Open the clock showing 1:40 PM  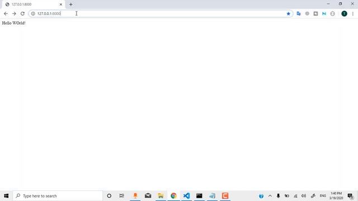coord(336,196)
